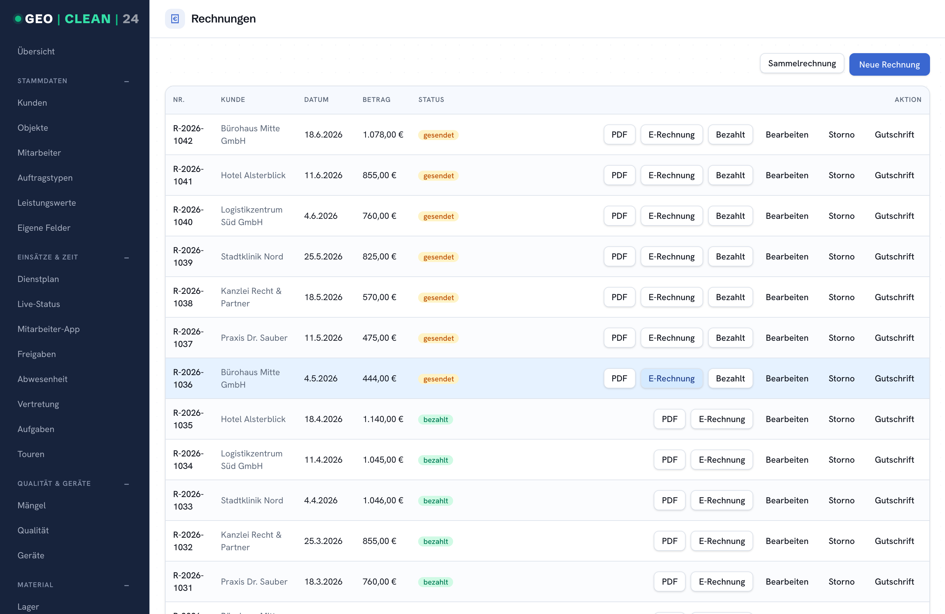Click the Rechnungen invoice icon in header
The width and height of the screenshot is (945, 614).
175,19
